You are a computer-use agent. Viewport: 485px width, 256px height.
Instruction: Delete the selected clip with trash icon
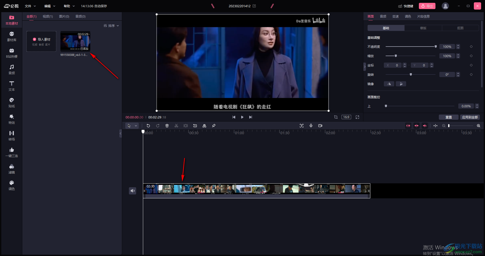pos(167,126)
